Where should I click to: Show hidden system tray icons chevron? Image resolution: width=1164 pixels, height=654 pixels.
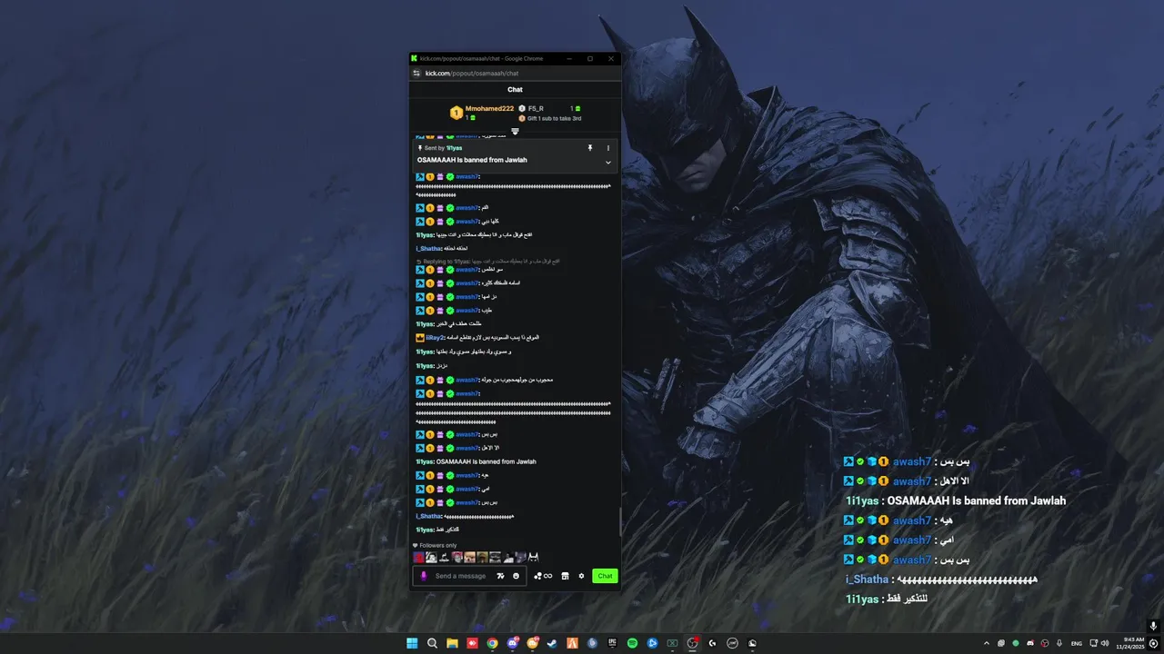pos(987,643)
